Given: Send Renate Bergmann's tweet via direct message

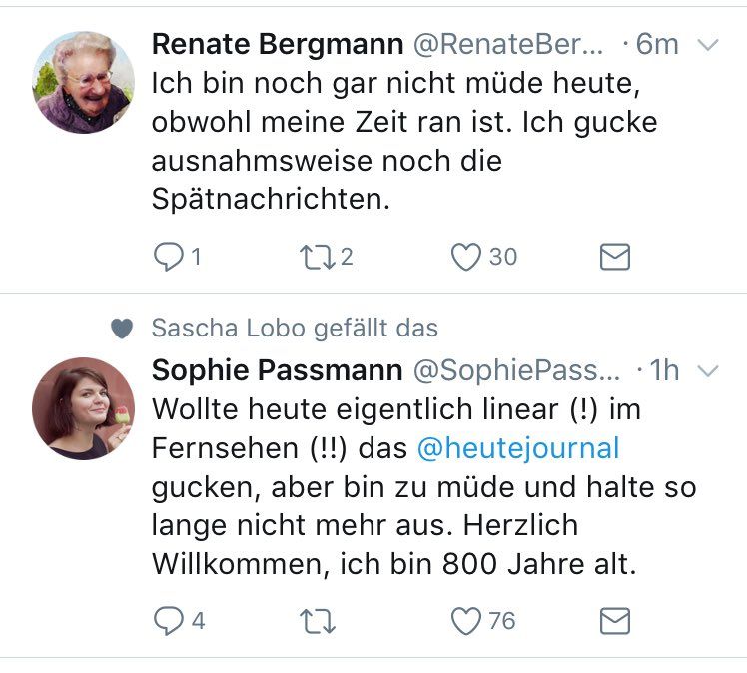Looking at the screenshot, I should click(x=614, y=257).
